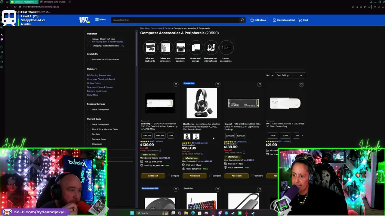This screenshot has height=216, width=385.
Task: Add Crucial P510 SSD to cart
Action: click(236, 176)
